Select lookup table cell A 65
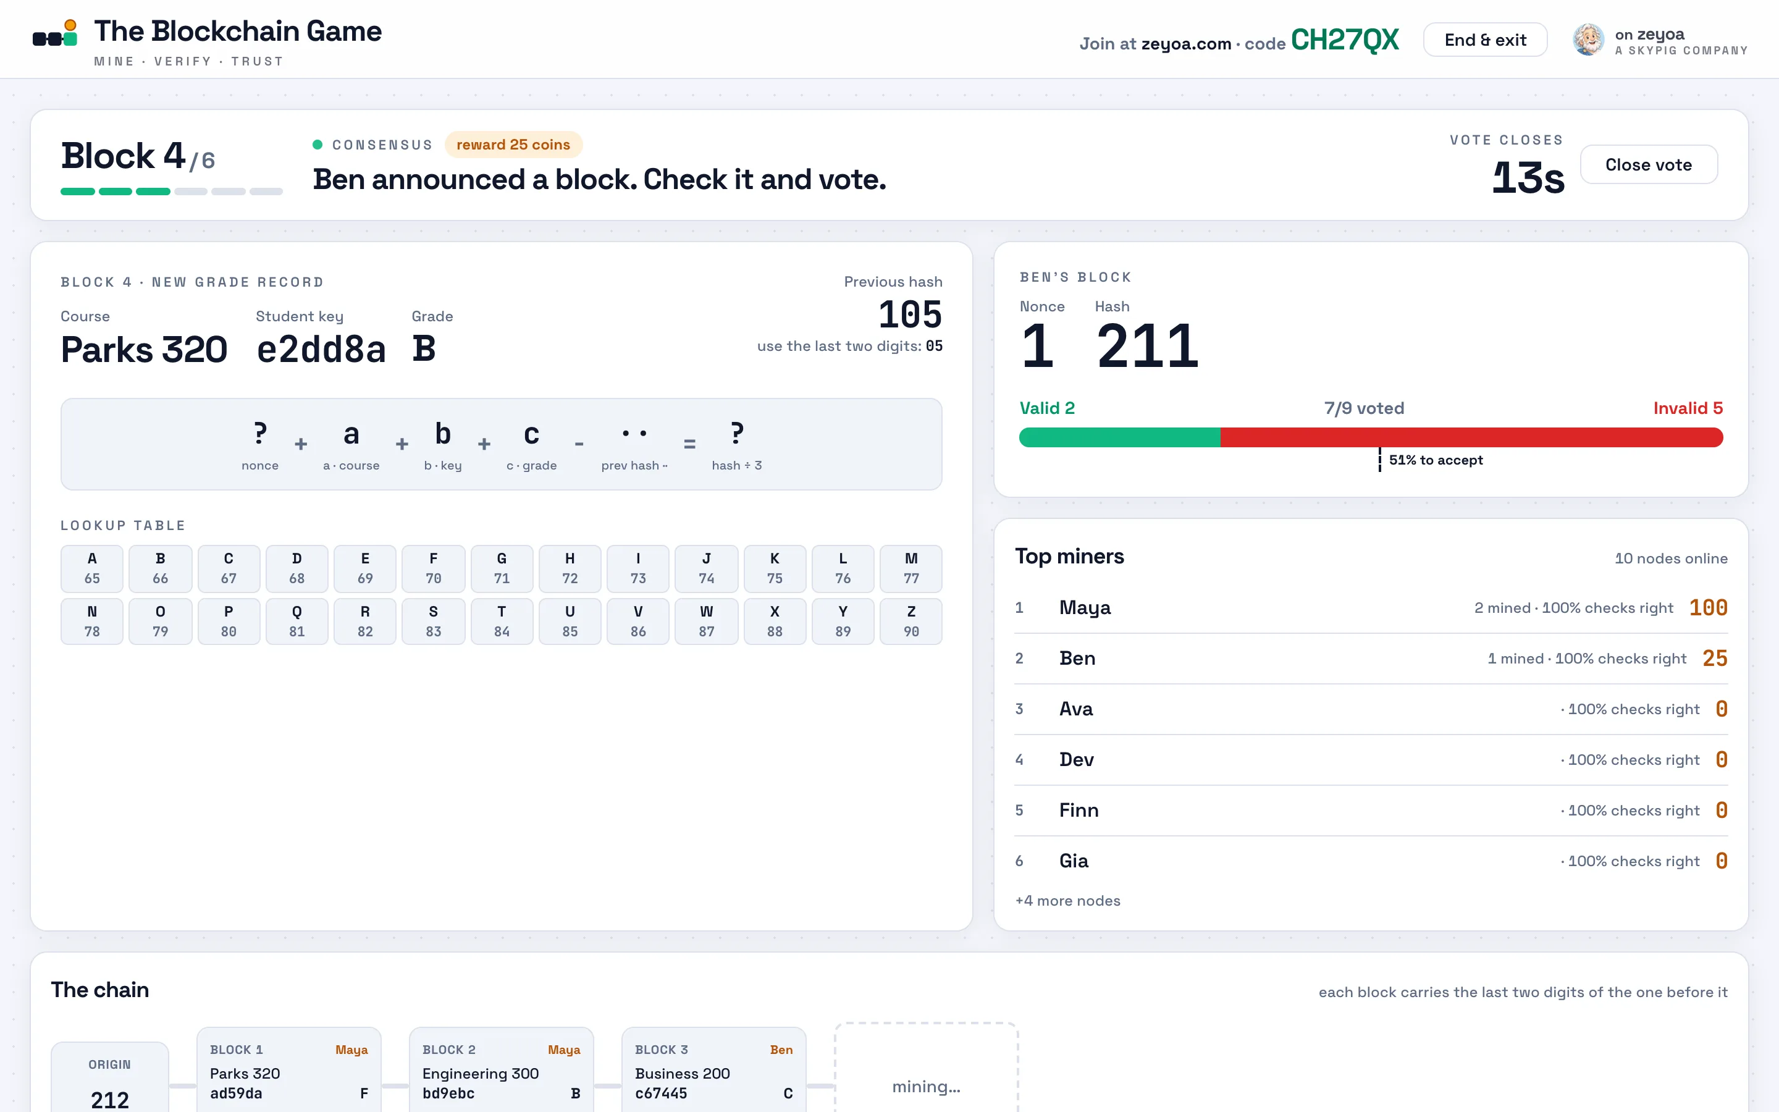 [x=92, y=568]
